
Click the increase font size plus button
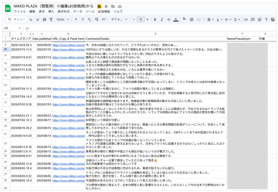click(147, 19)
